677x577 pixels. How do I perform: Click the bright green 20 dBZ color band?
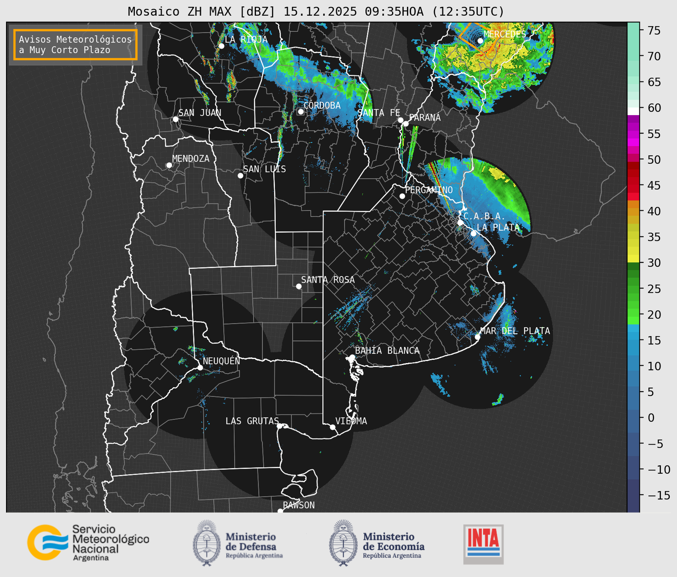(x=633, y=313)
